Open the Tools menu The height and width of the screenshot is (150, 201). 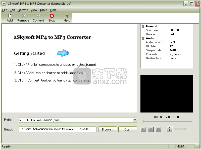[x=43, y=10]
